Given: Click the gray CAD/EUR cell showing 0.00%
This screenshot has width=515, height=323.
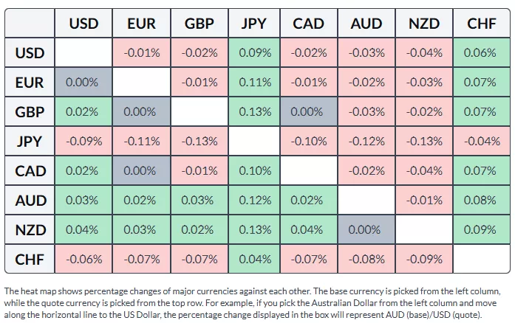Looking at the screenshot, I should click(x=141, y=171).
